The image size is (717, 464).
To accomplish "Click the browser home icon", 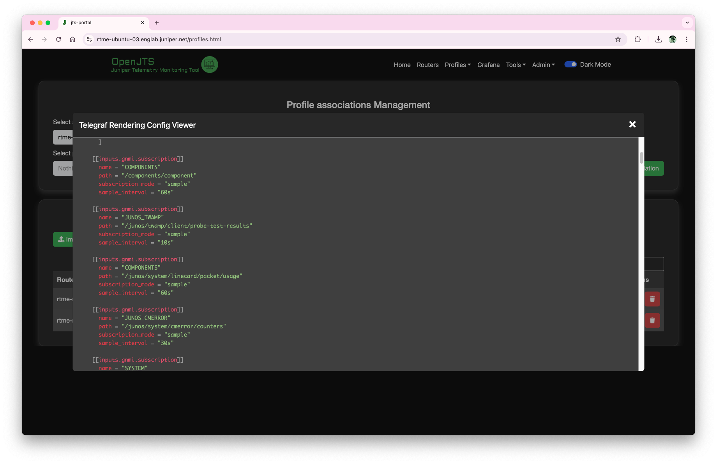I will (x=72, y=39).
